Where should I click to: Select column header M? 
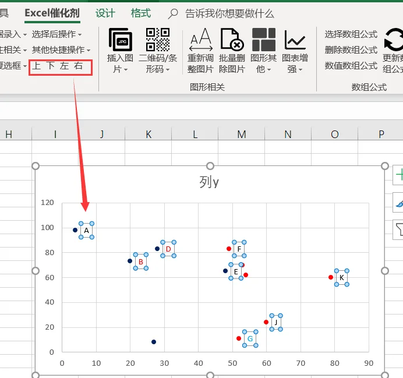click(x=241, y=134)
